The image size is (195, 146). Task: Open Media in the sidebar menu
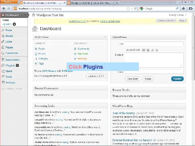point(9,36)
